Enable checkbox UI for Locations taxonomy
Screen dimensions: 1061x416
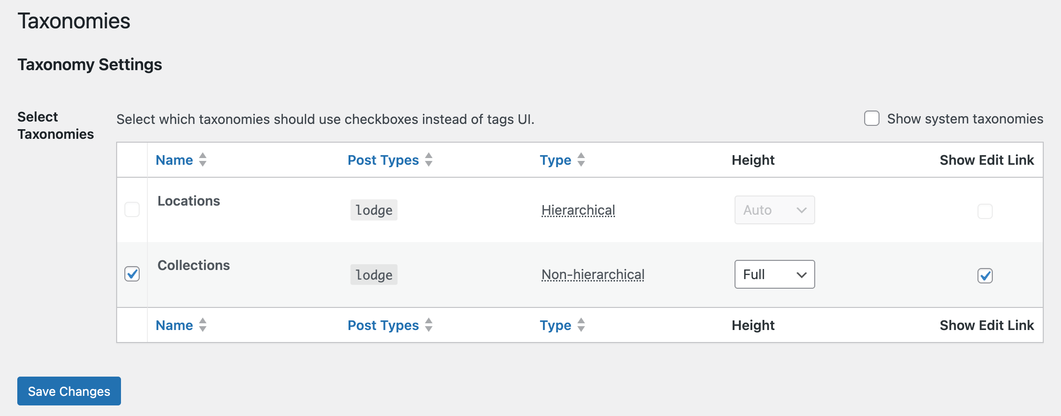pos(132,209)
